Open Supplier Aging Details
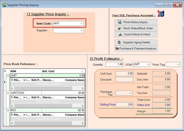The width and height of the screenshot is (184, 131). point(136,42)
